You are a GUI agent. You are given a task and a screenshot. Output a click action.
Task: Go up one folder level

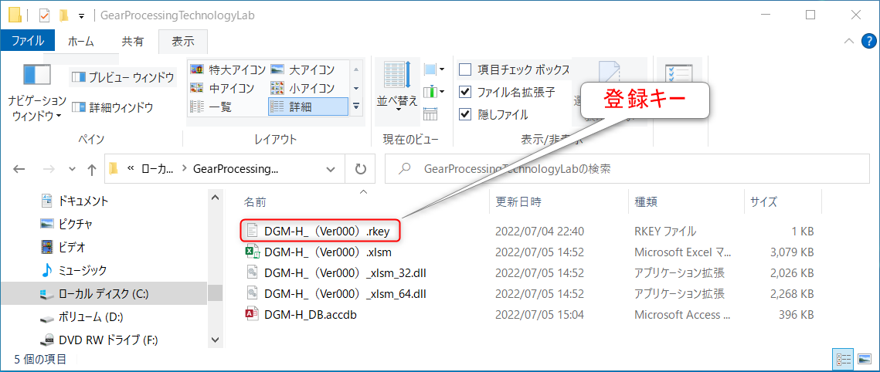coord(91,168)
